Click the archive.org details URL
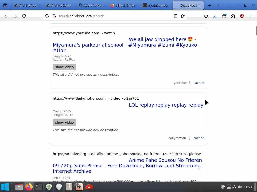Viewport: 257px width, 192px height. point(127,154)
